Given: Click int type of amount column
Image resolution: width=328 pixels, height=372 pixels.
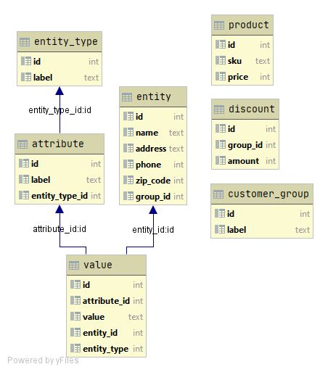Looking at the screenshot, I should (271, 161).
